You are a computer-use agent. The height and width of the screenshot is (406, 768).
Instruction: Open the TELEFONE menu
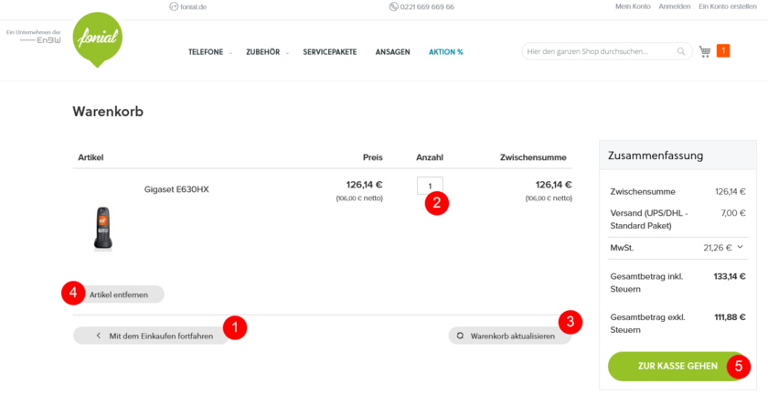(206, 52)
